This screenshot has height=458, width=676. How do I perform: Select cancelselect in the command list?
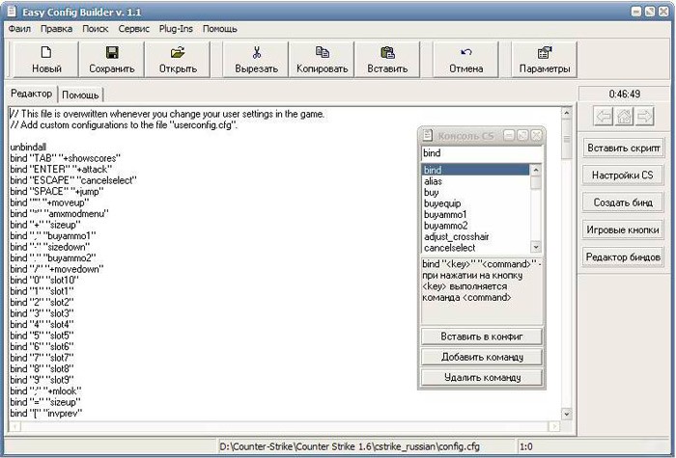click(475, 248)
